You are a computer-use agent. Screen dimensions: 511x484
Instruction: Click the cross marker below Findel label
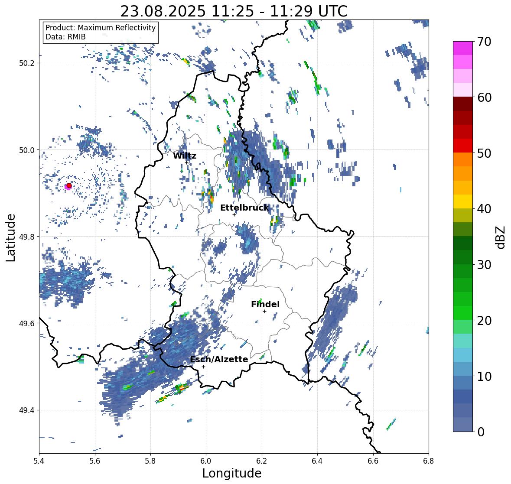(265, 312)
